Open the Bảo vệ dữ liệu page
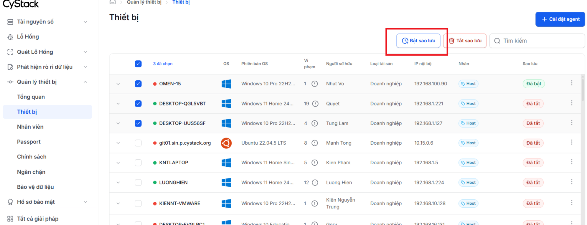This screenshot has height=225, width=587. click(x=36, y=187)
